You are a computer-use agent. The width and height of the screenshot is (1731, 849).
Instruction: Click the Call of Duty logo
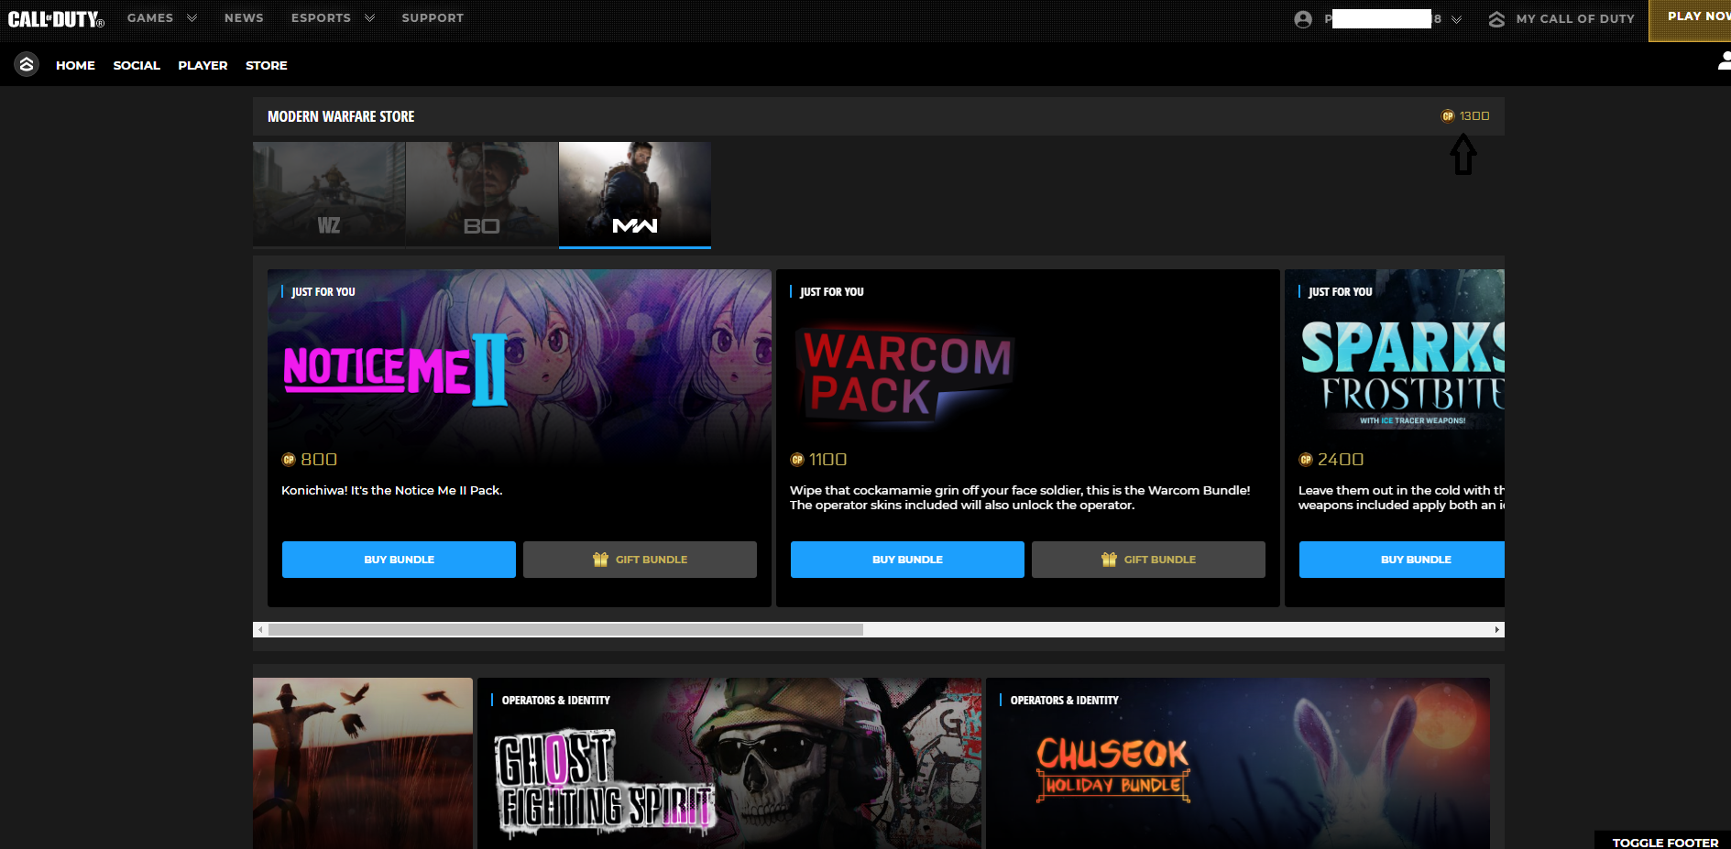[x=56, y=19]
